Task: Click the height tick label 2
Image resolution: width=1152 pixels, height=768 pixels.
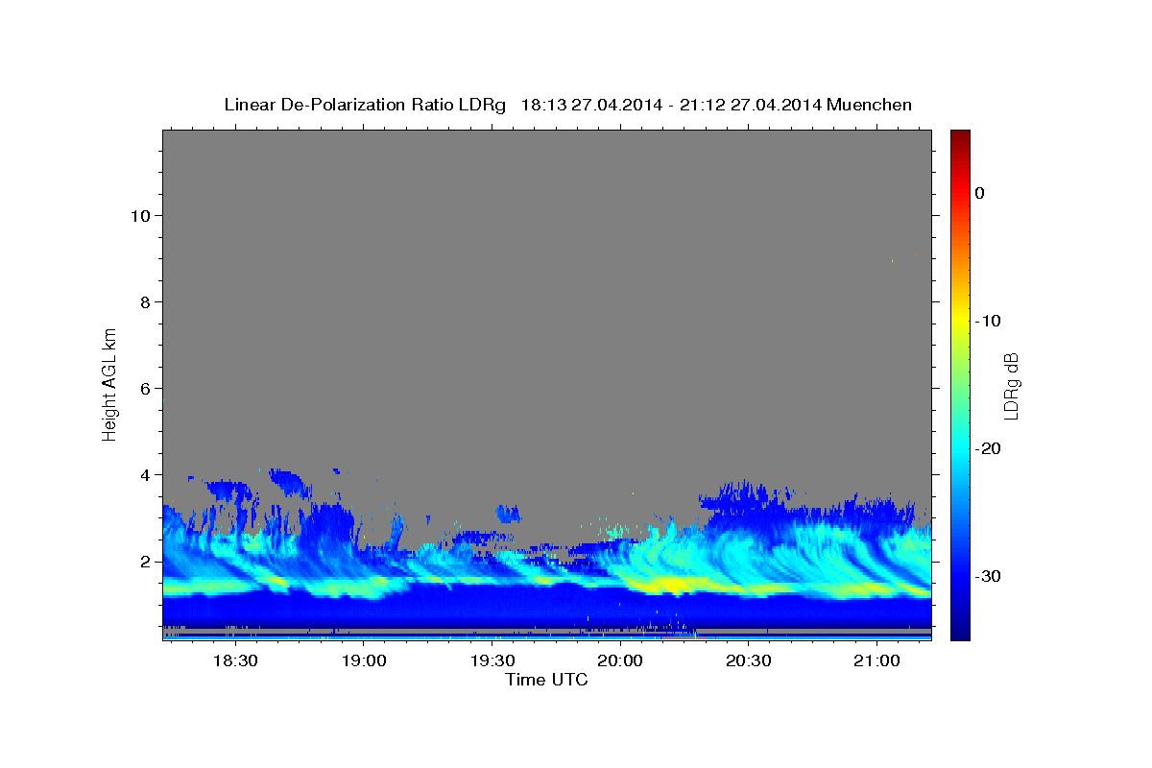Action: tap(145, 561)
